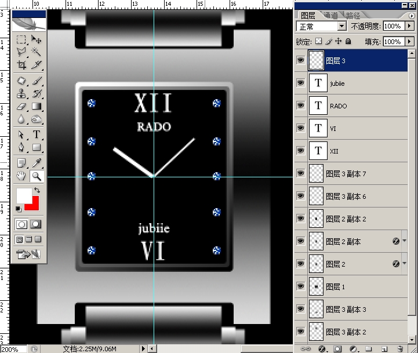Create a new layer group folder
Image resolution: width=418 pixels, height=353 pixels.
[368, 349]
